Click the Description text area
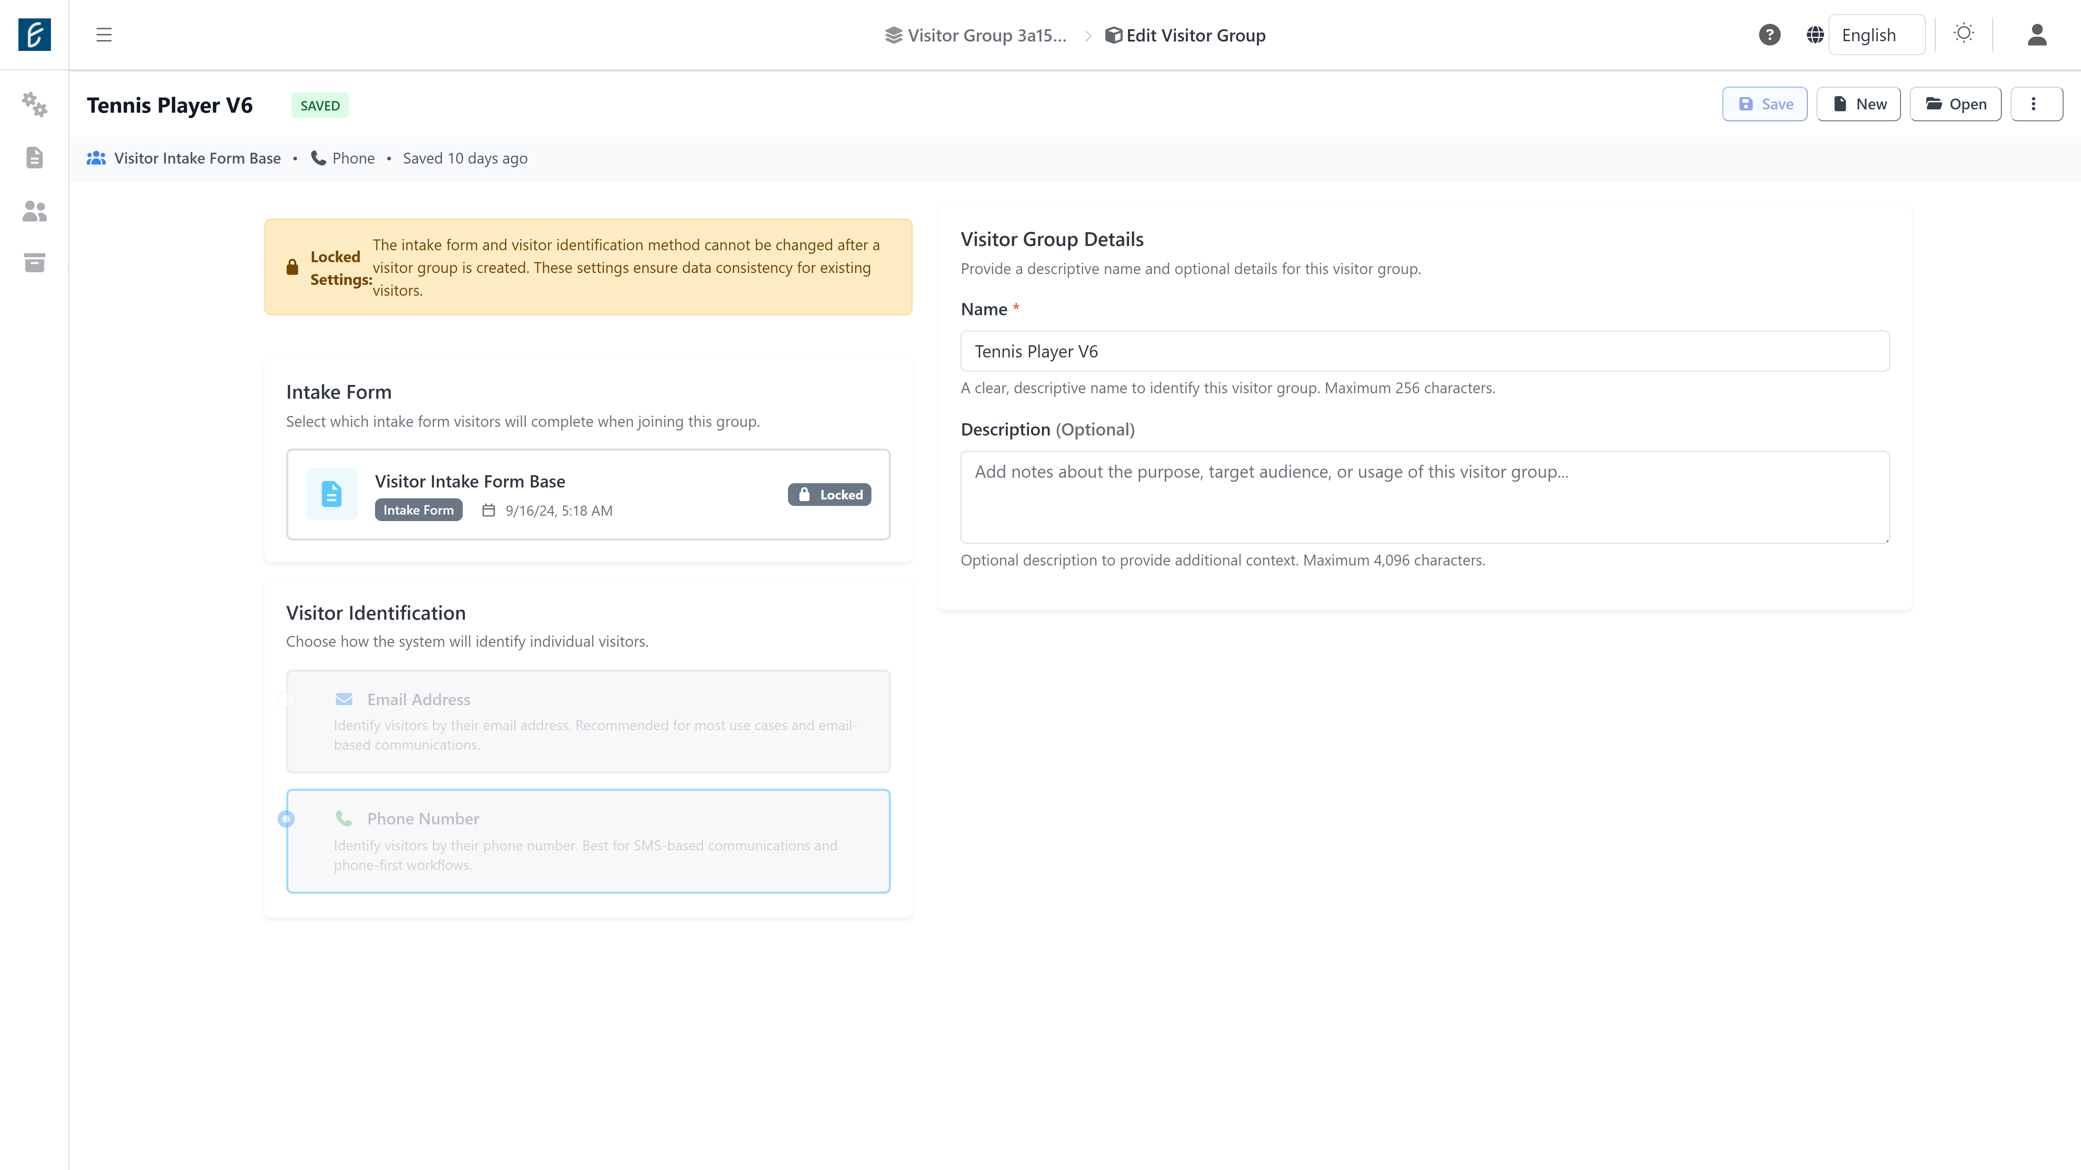The height and width of the screenshot is (1170, 2081). (1424, 497)
